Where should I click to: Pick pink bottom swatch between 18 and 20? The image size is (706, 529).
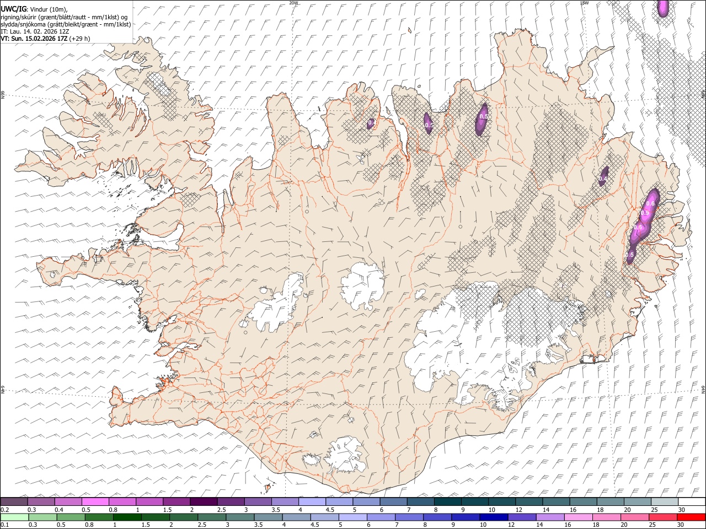click(x=607, y=517)
